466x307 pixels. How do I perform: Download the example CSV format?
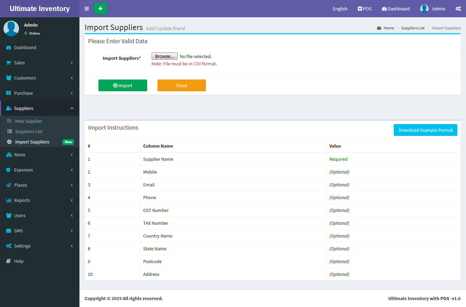(425, 130)
